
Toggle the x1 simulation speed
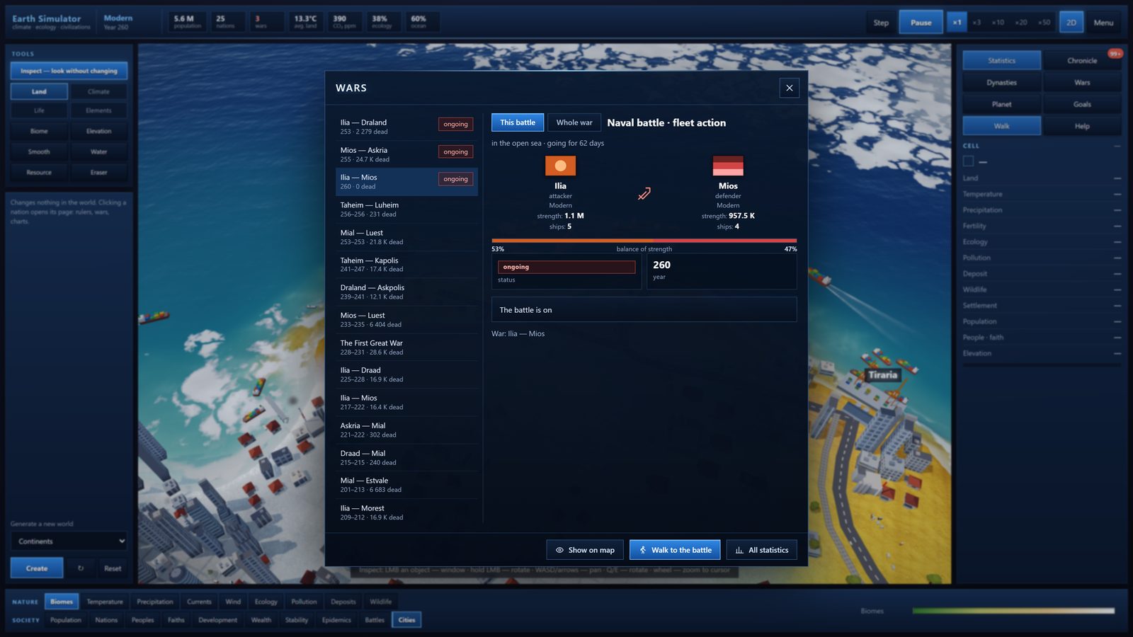[x=957, y=23]
